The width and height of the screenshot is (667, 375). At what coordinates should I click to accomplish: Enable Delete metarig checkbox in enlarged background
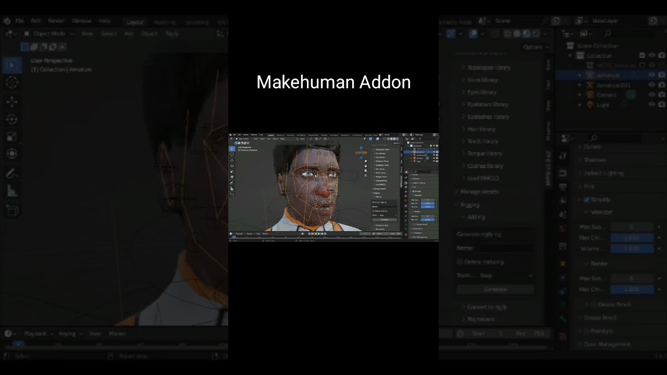click(x=460, y=261)
